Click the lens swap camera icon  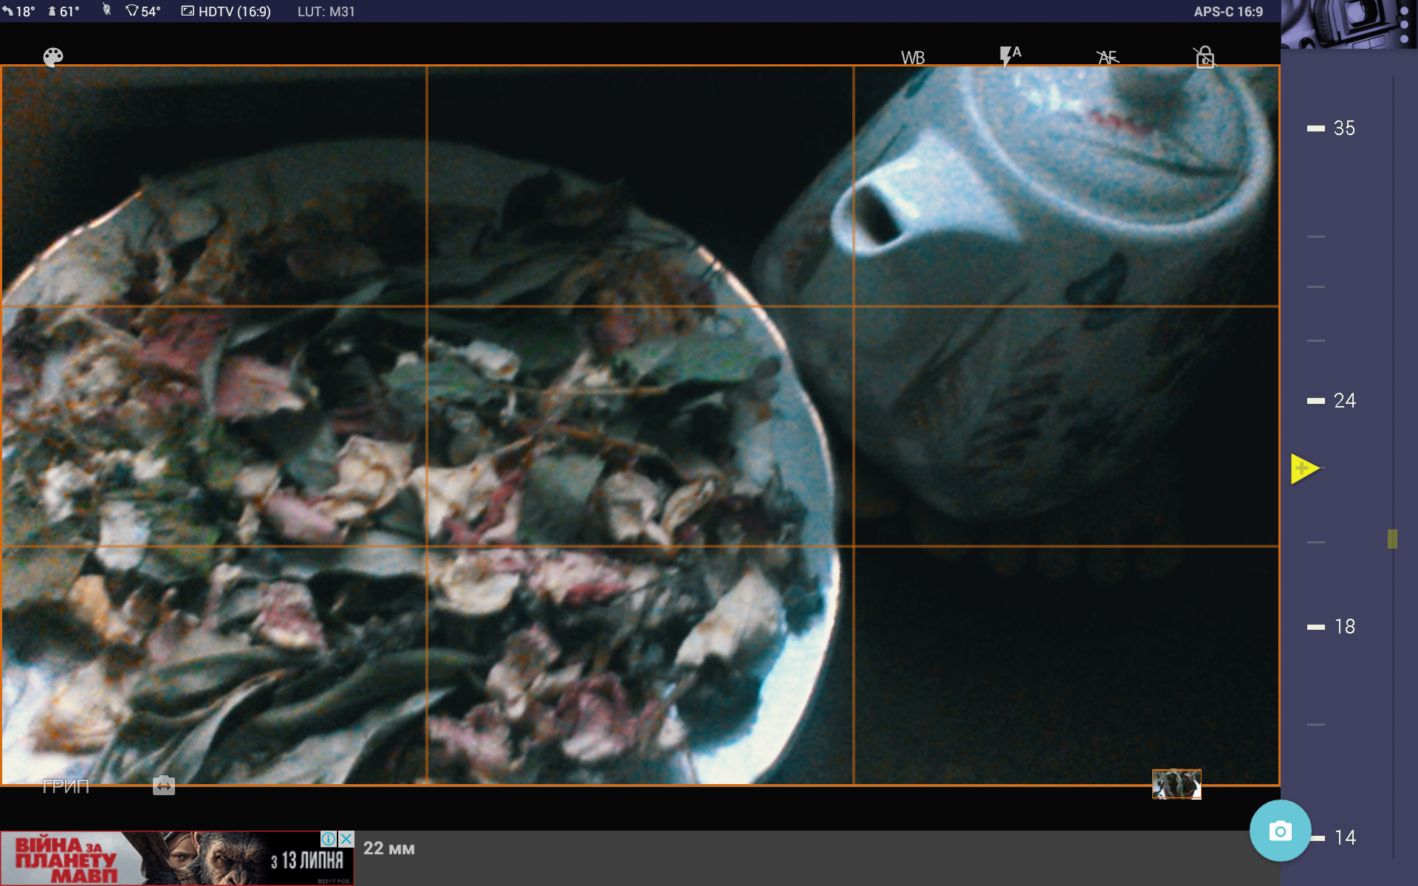click(164, 786)
